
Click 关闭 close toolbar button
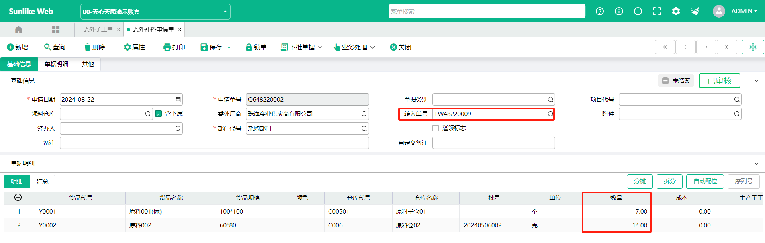[401, 47]
